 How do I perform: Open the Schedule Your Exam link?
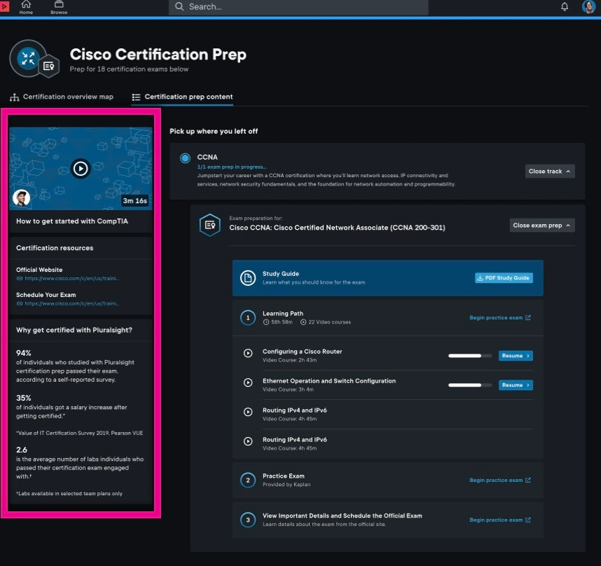pyautogui.click(x=71, y=303)
